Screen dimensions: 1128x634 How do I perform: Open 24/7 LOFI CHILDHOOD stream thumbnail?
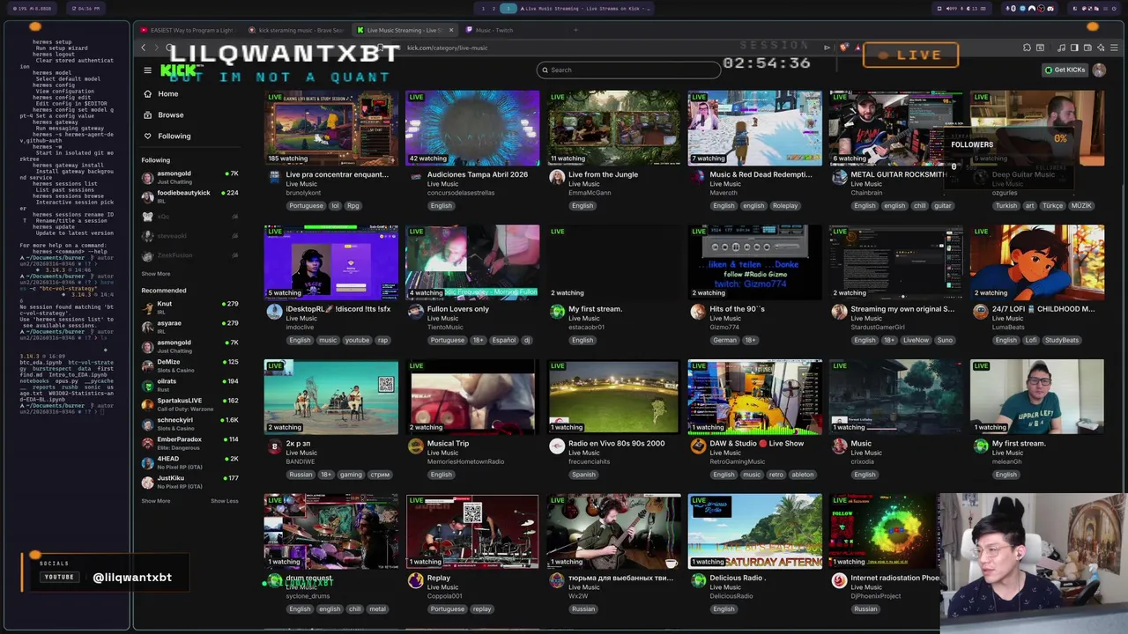click(x=1036, y=262)
